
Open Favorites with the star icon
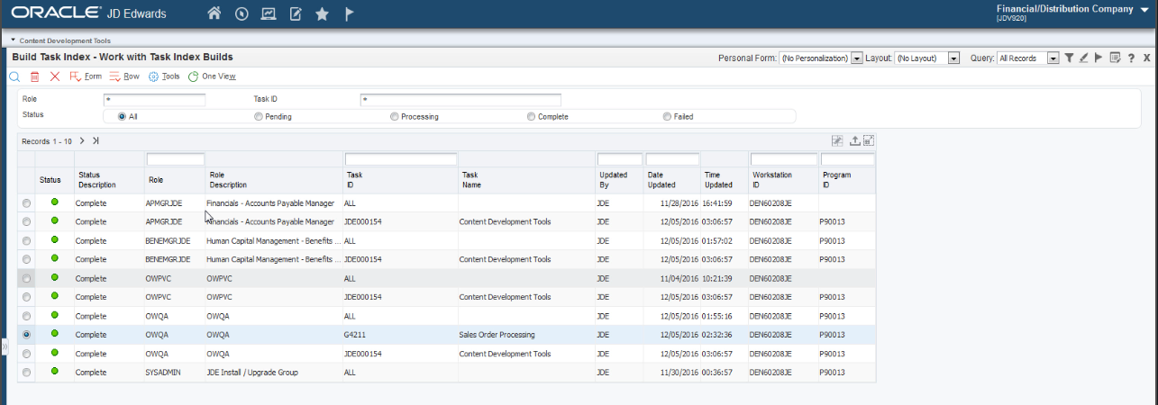(323, 14)
